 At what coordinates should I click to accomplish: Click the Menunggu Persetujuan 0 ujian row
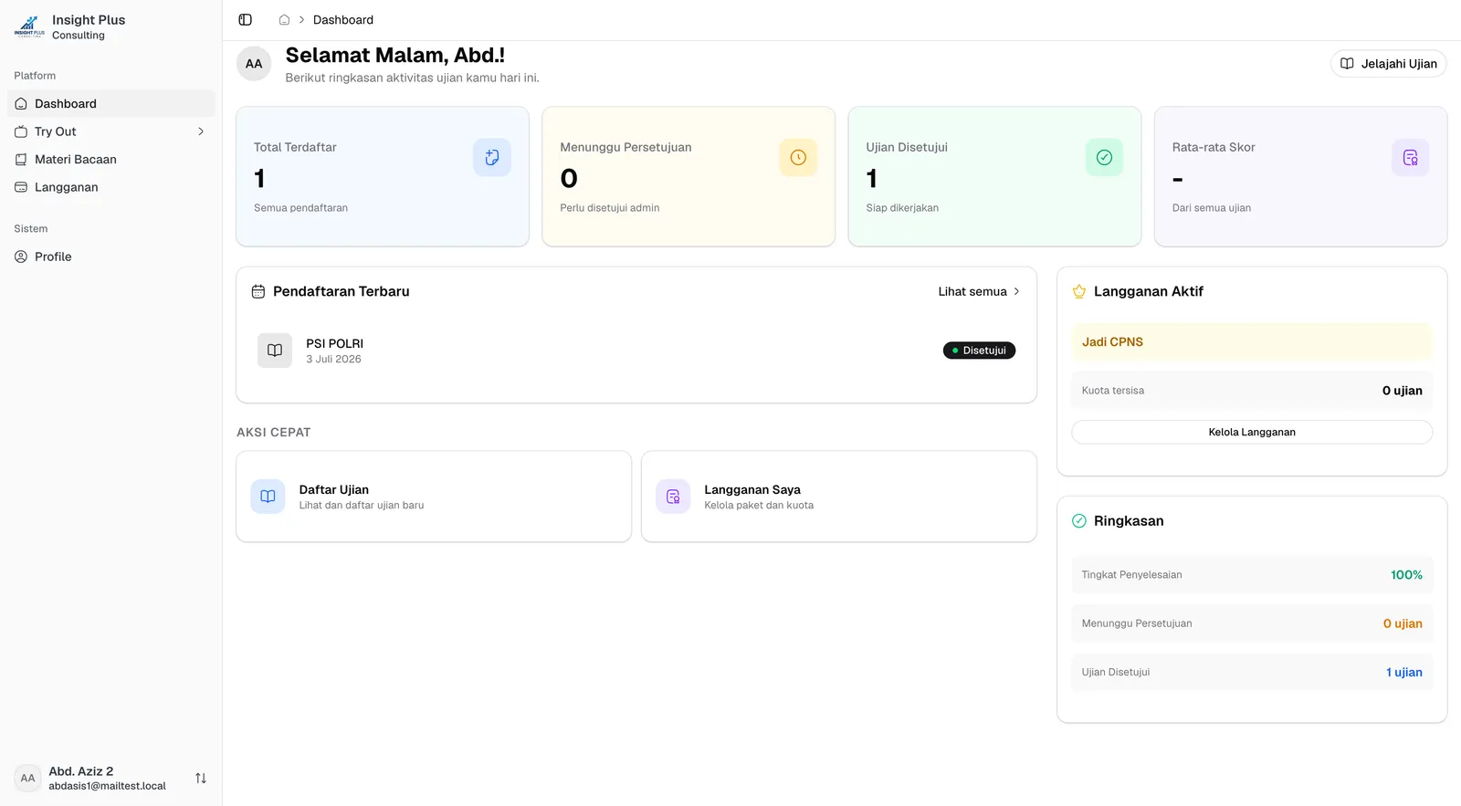pyautogui.click(x=1252, y=623)
